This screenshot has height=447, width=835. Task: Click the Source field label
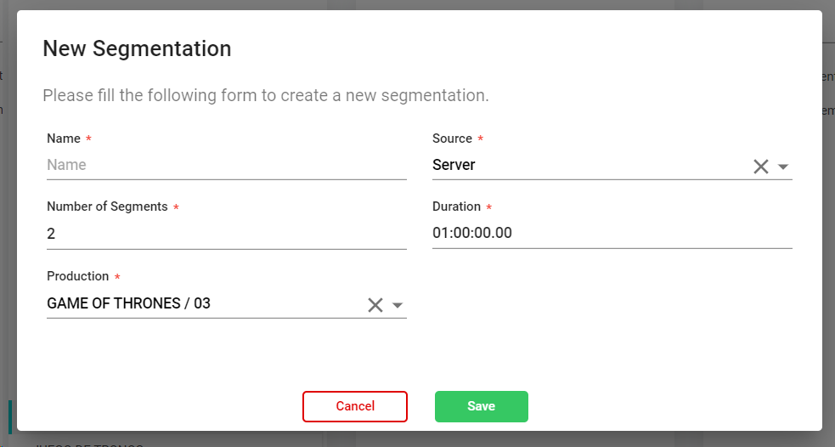point(452,139)
